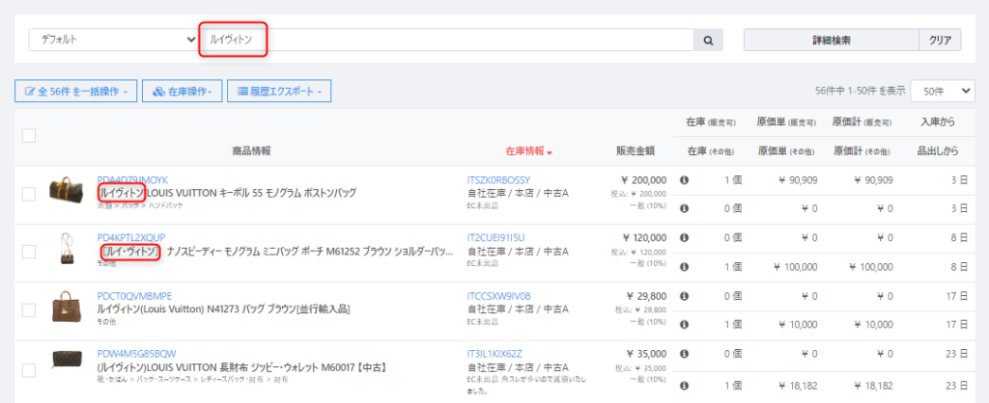
Task: Open その他 stock info icon for Keepall 55 row
Action: pyautogui.click(x=685, y=208)
